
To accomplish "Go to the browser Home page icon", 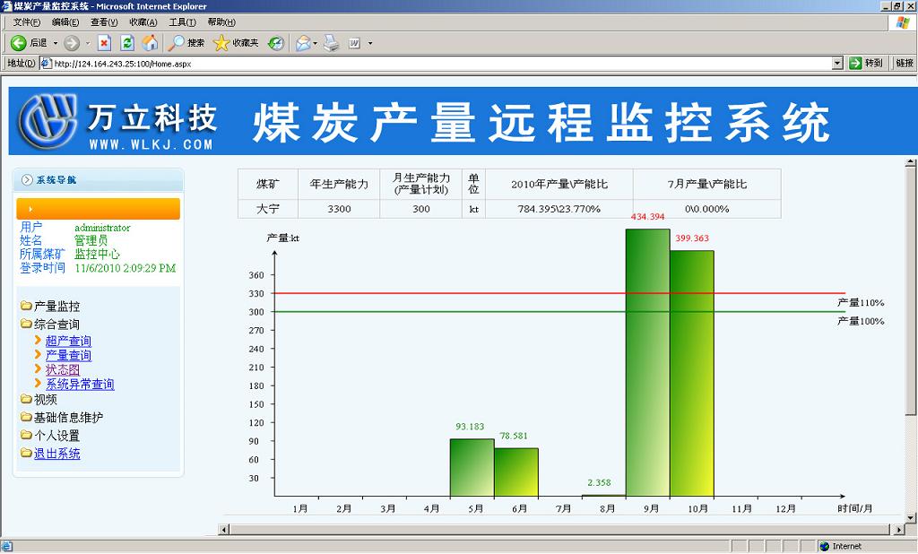I will pyautogui.click(x=150, y=42).
